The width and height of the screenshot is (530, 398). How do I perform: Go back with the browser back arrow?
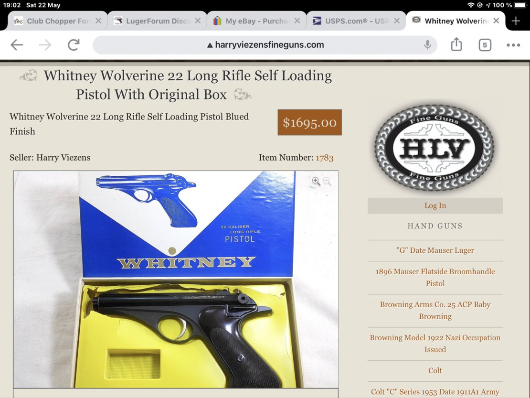point(17,45)
